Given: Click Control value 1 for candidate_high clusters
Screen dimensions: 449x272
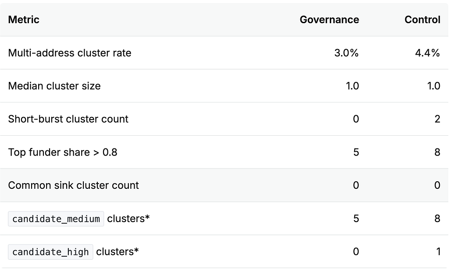Looking at the screenshot, I should click(438, 252).
